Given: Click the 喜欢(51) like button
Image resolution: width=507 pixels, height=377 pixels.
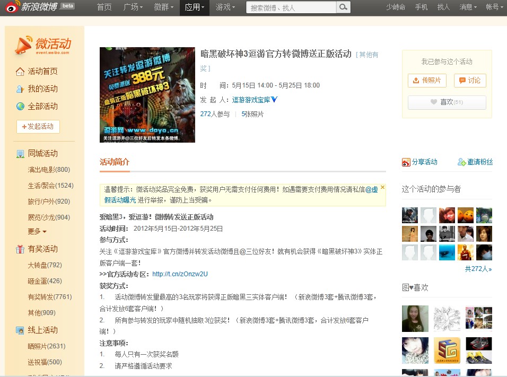Looking at the screenshot, I should coord(447,102).
